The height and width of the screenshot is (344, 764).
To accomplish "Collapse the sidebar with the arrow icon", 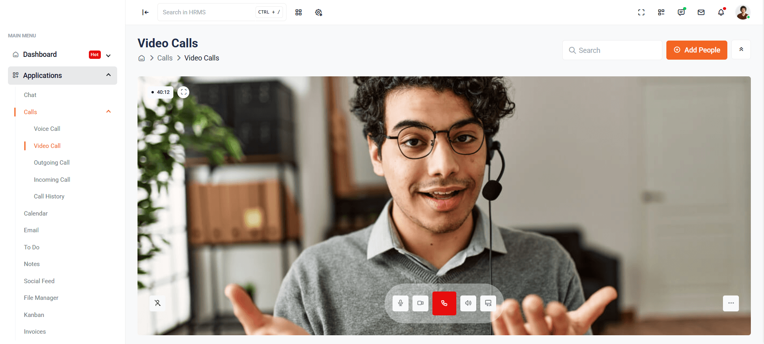I will click(145, 12).
